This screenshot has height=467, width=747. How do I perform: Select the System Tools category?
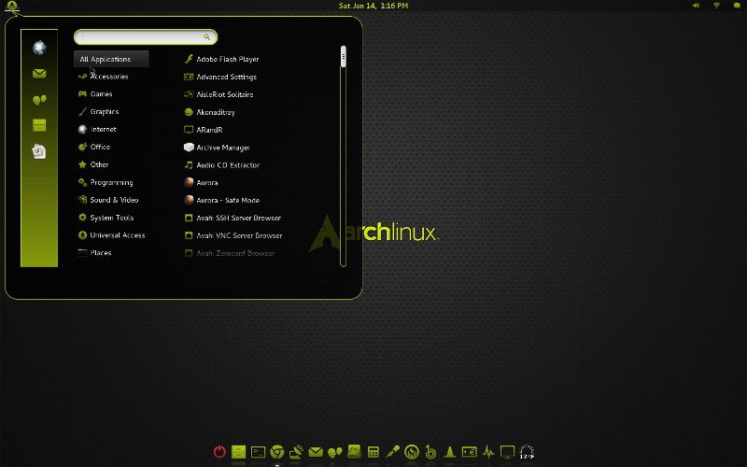click(x=111, y=218)
